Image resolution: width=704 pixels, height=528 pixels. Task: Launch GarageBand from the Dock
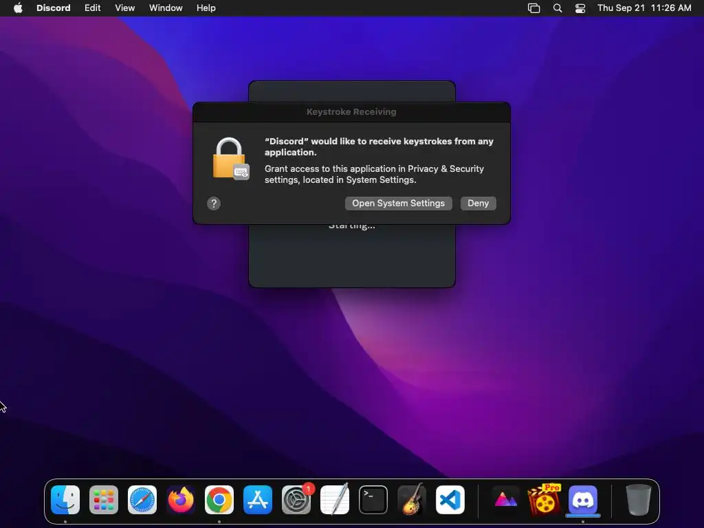(412, 499)
